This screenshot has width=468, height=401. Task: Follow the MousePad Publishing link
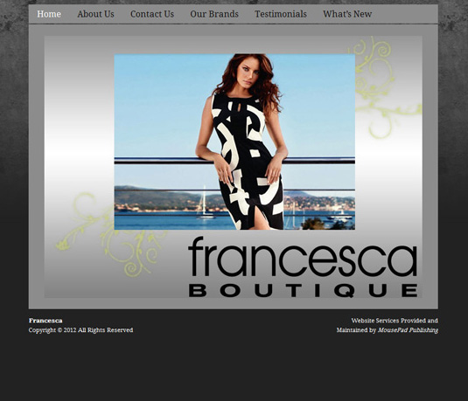click(408, 330)
